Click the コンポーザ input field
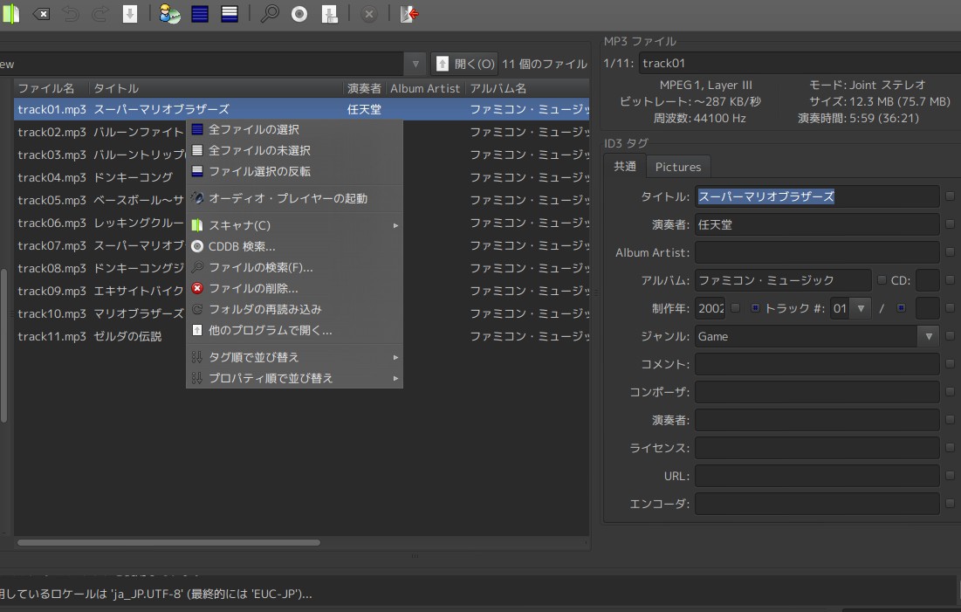 click(x=817, y=392)
